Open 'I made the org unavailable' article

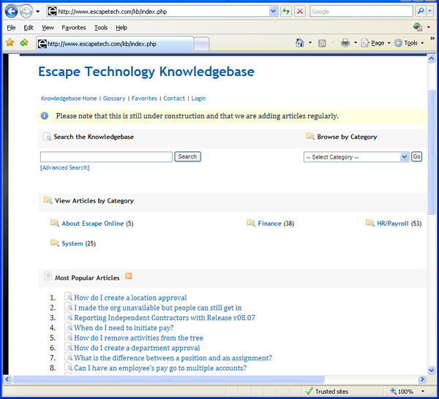click(157, 308)
